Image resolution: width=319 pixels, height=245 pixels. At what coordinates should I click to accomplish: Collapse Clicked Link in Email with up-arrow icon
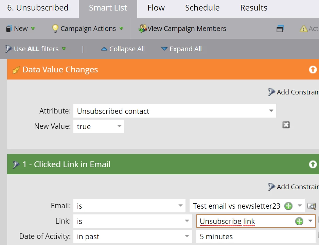click(x=313, y=164)
